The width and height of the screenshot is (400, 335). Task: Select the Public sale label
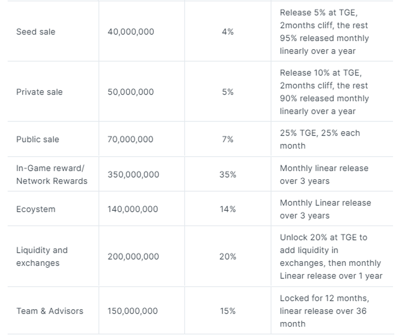coord(38,139)
